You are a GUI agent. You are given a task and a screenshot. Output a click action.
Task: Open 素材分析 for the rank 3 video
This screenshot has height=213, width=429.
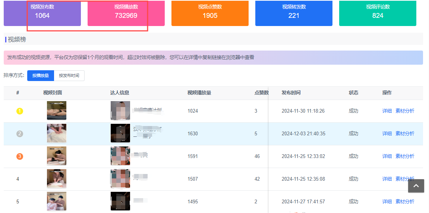point(405,156)
